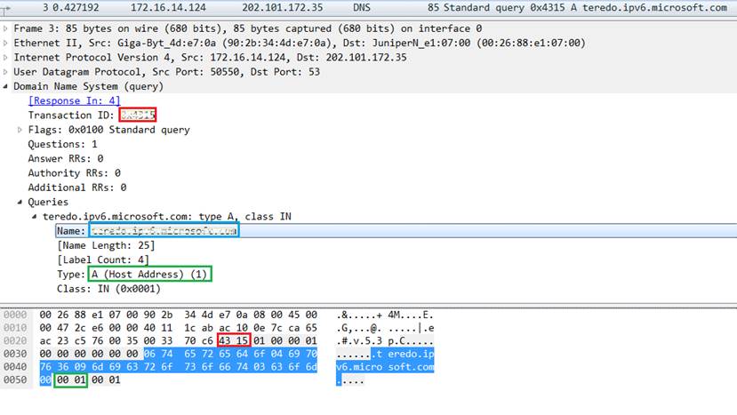
Task: Select the Questions: 1 field
Action: click(x=62, y=144)
